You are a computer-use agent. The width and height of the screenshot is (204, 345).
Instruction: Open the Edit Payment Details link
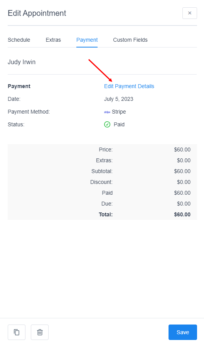pyautogui.click(x=129, y=86)
